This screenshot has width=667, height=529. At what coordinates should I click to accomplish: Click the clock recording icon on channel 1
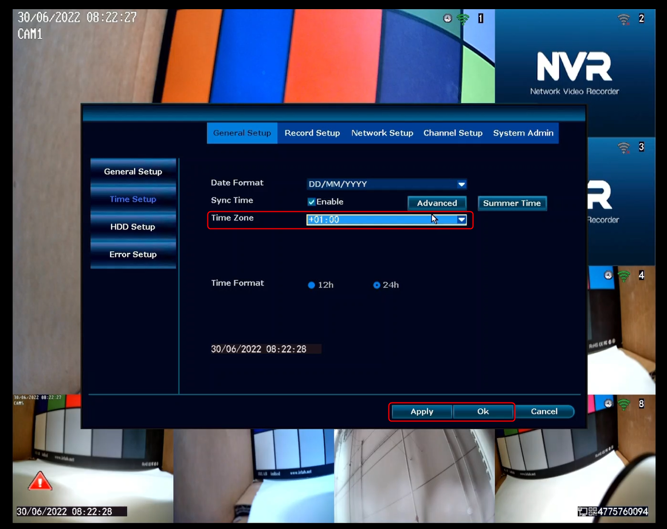tap(447, 18)
